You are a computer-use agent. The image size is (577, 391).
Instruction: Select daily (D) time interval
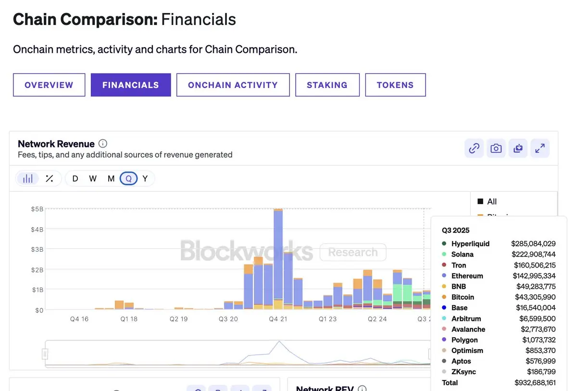(75, 179)
